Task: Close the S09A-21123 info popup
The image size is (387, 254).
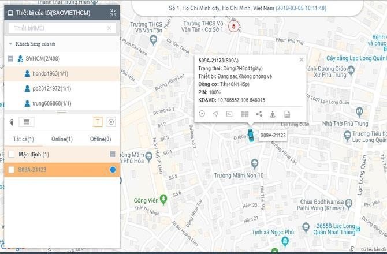Action: point(301,59)
